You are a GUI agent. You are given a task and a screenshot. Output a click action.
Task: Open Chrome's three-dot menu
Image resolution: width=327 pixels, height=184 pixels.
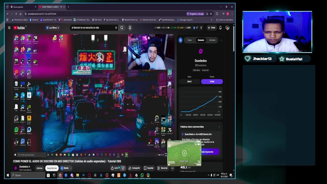tap(232, 14)
